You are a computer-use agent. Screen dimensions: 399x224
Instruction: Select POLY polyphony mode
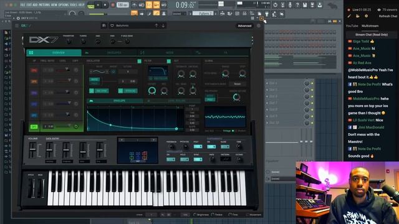point(210,100)
